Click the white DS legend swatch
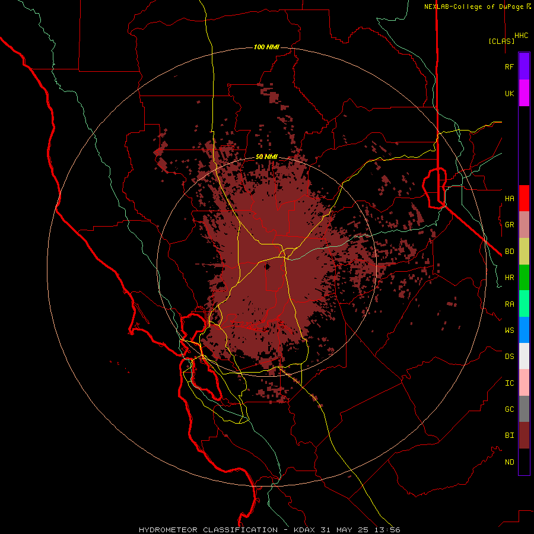The width and height of the screenshot is (534, 534). [524, 356]
